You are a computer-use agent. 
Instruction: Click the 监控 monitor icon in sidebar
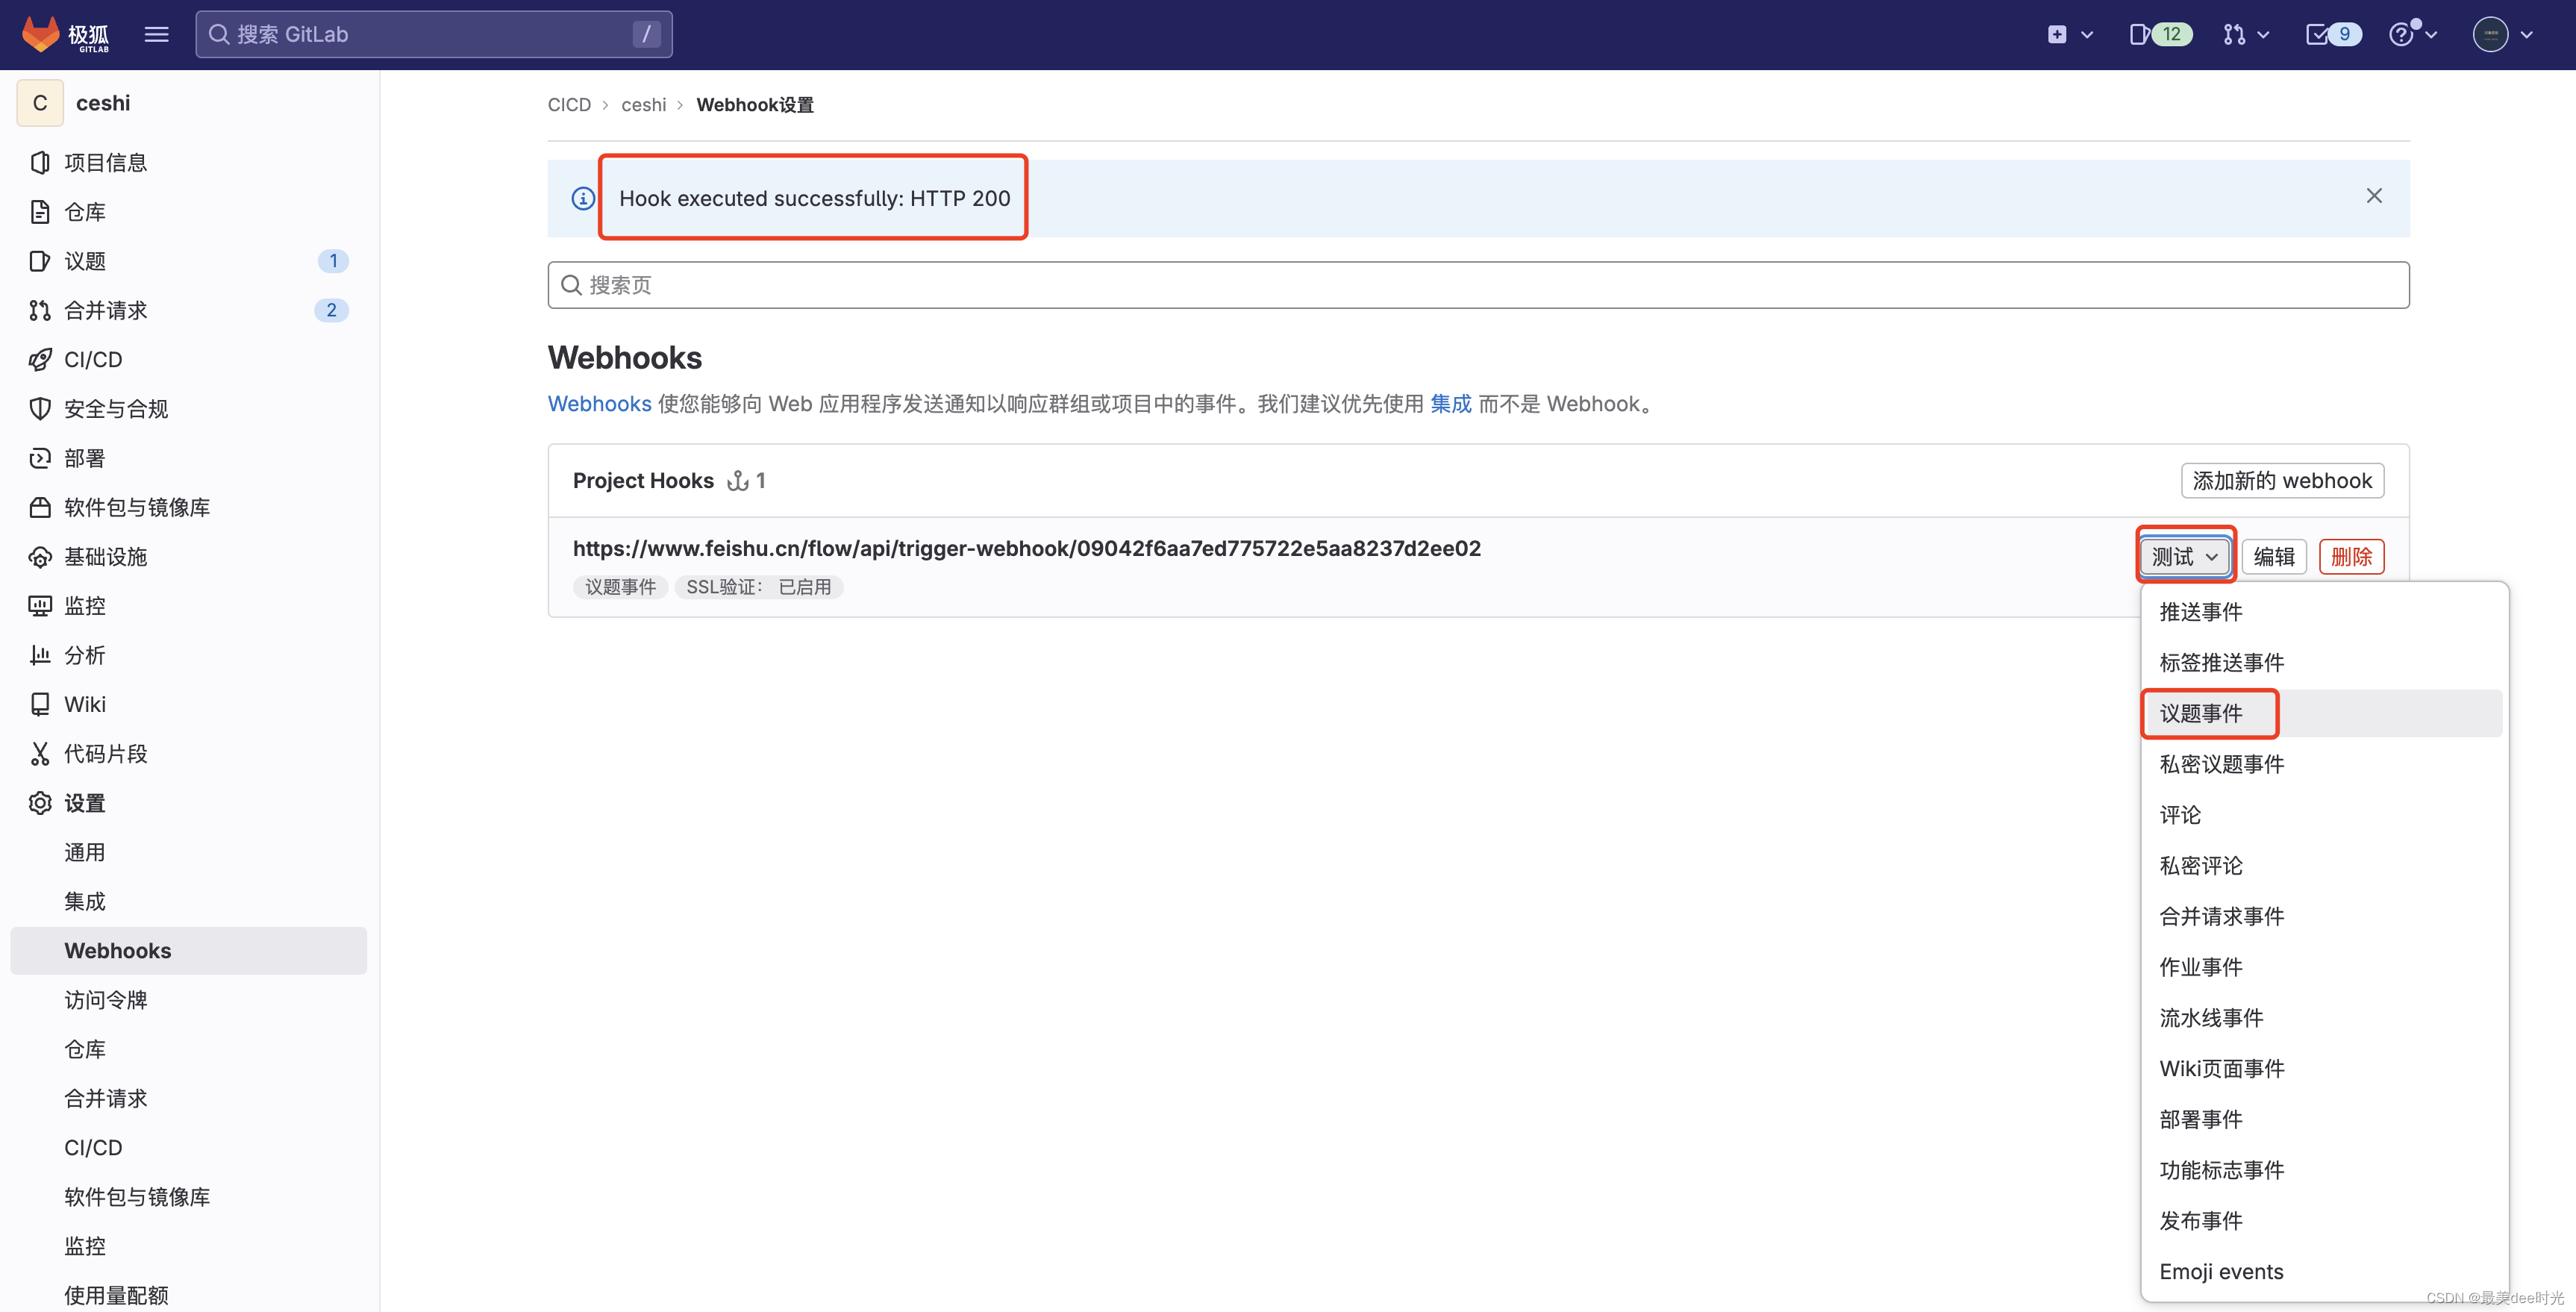point(40,605)
